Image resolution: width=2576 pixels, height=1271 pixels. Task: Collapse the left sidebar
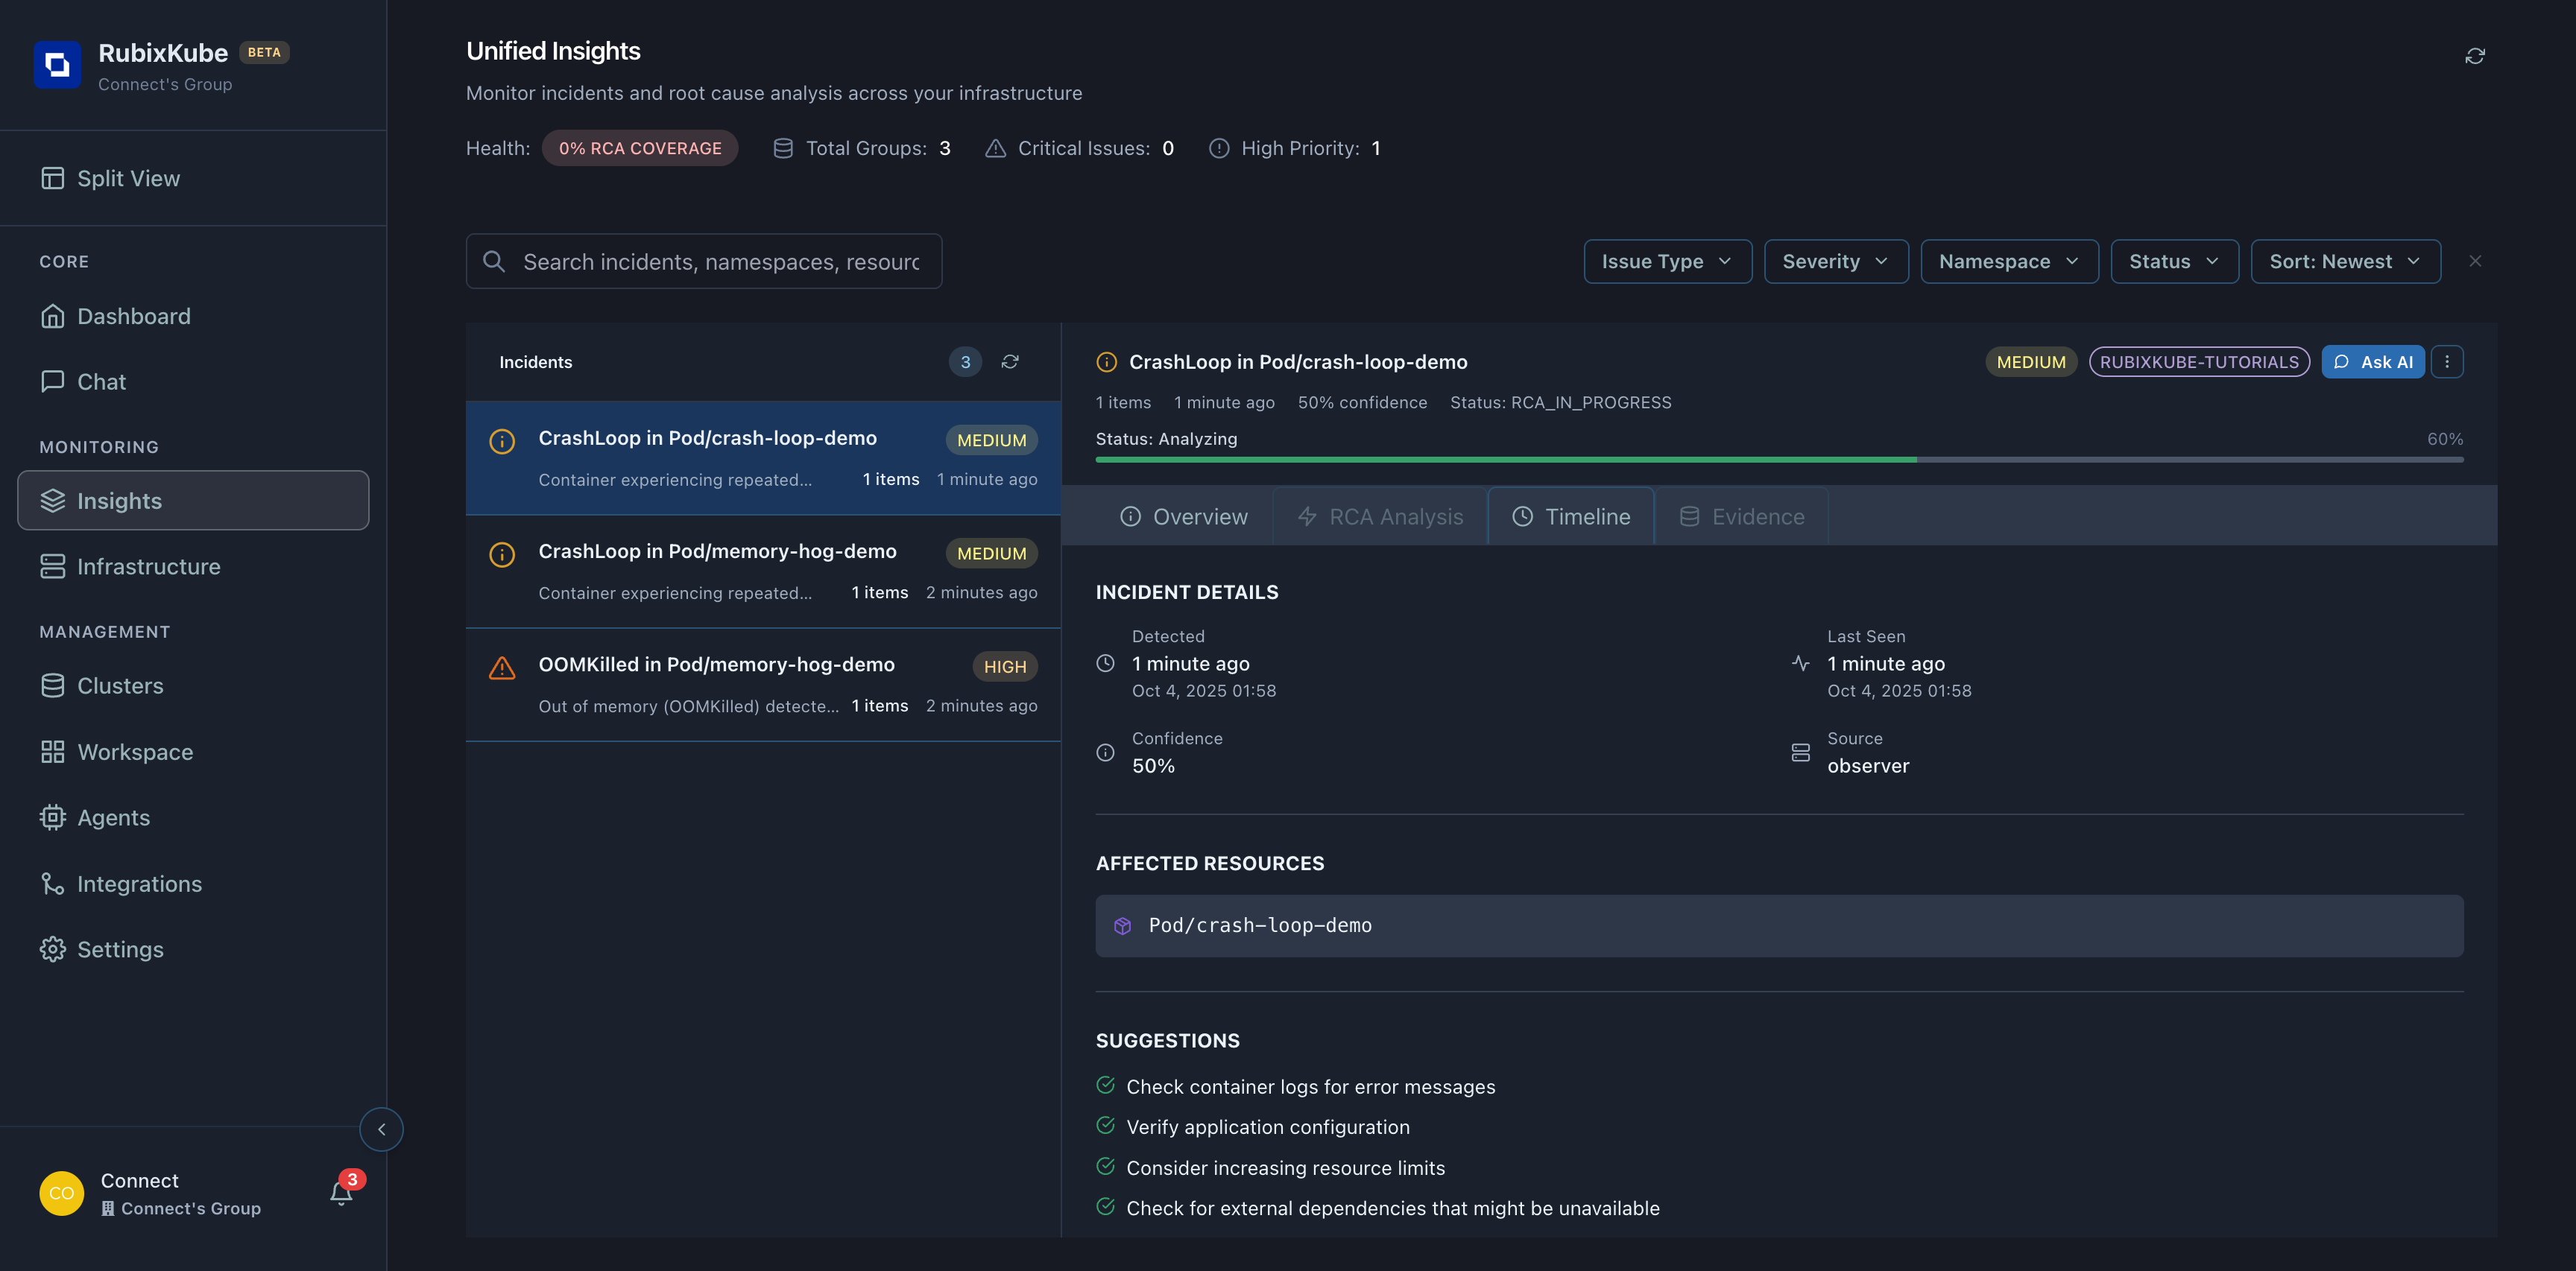[x=381, y=1129]
